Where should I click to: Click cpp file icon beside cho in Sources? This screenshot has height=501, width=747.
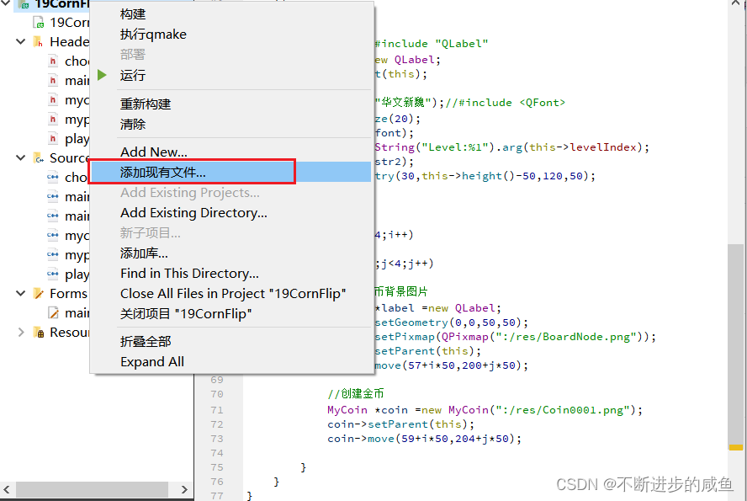click(53, 178)
